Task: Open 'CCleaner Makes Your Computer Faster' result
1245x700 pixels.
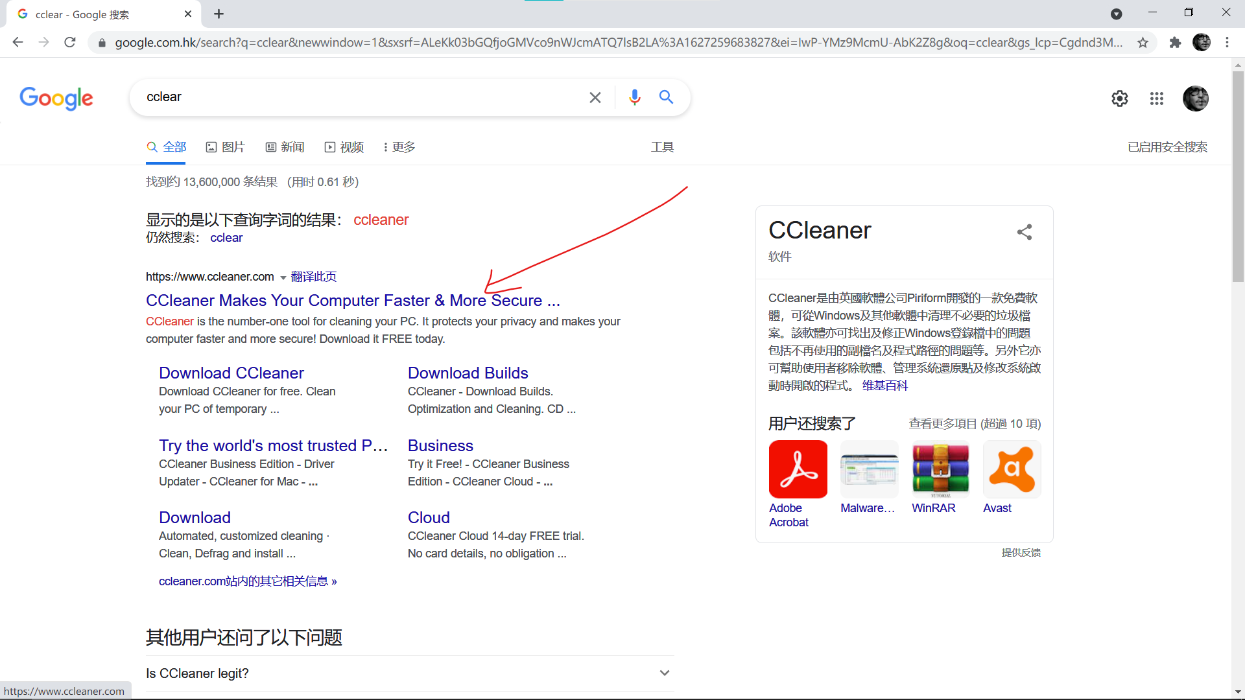Action: click(x=353, y=301)
